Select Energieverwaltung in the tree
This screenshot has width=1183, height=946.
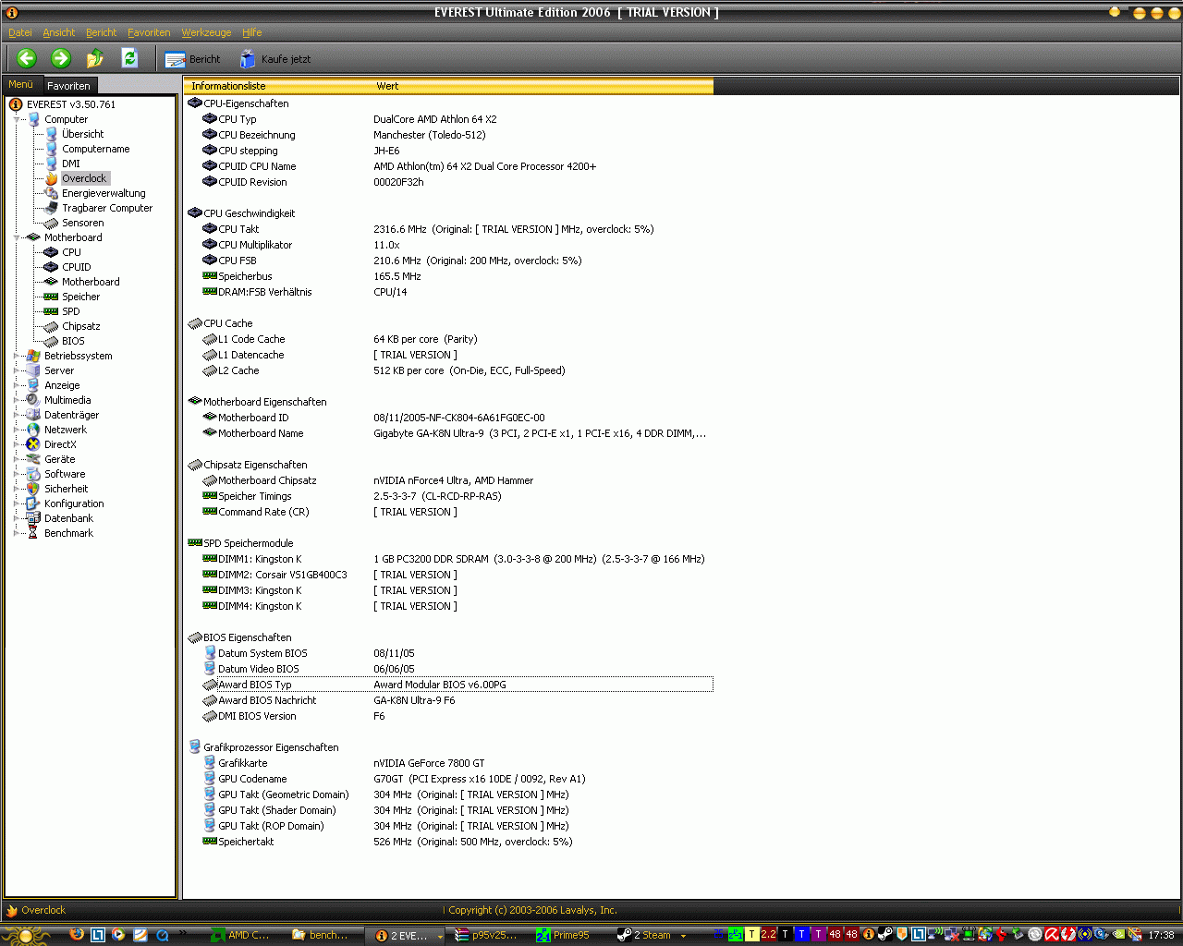pyautogui.click(x=104, y=193)
